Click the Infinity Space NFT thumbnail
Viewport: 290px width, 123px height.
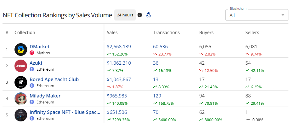tap(21, 115)
